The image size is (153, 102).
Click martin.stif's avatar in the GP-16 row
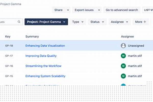coord(123,66)
